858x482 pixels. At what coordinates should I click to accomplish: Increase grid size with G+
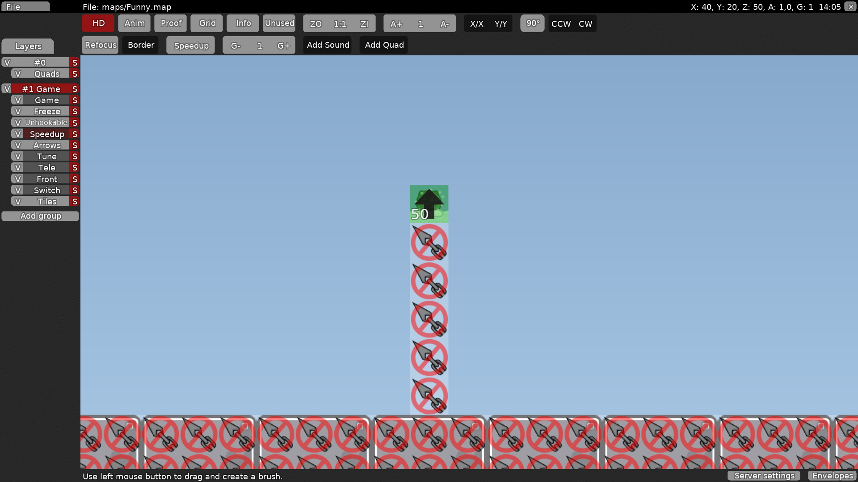(x=283, y=46)
